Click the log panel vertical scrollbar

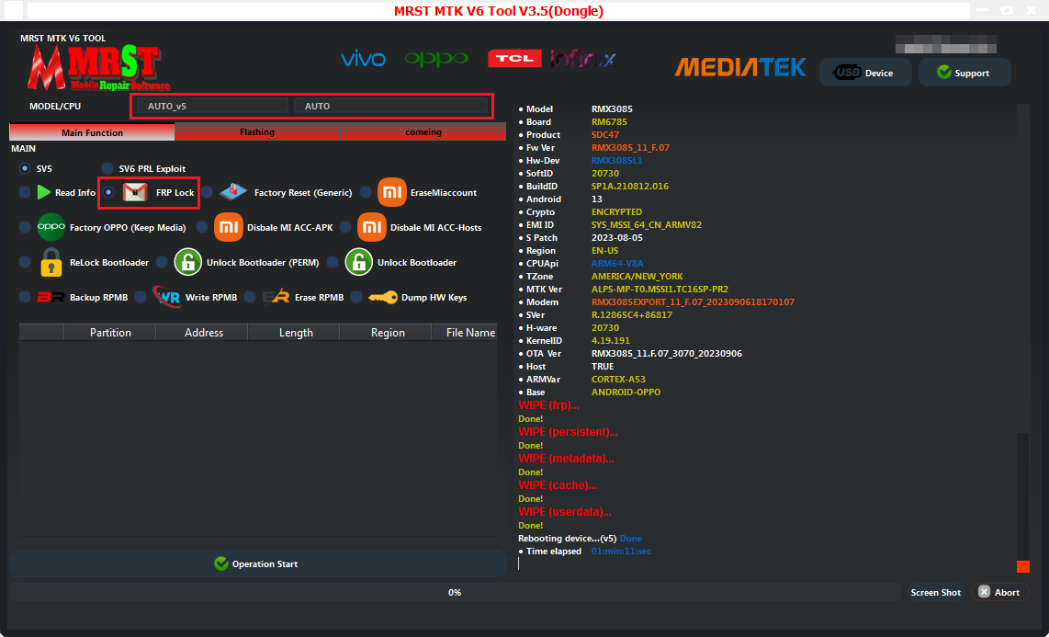coord(1023,338)
